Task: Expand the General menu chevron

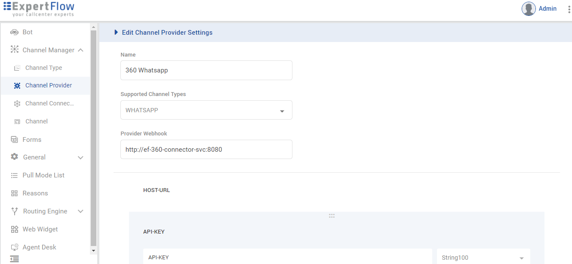Action: pos(80,158)
